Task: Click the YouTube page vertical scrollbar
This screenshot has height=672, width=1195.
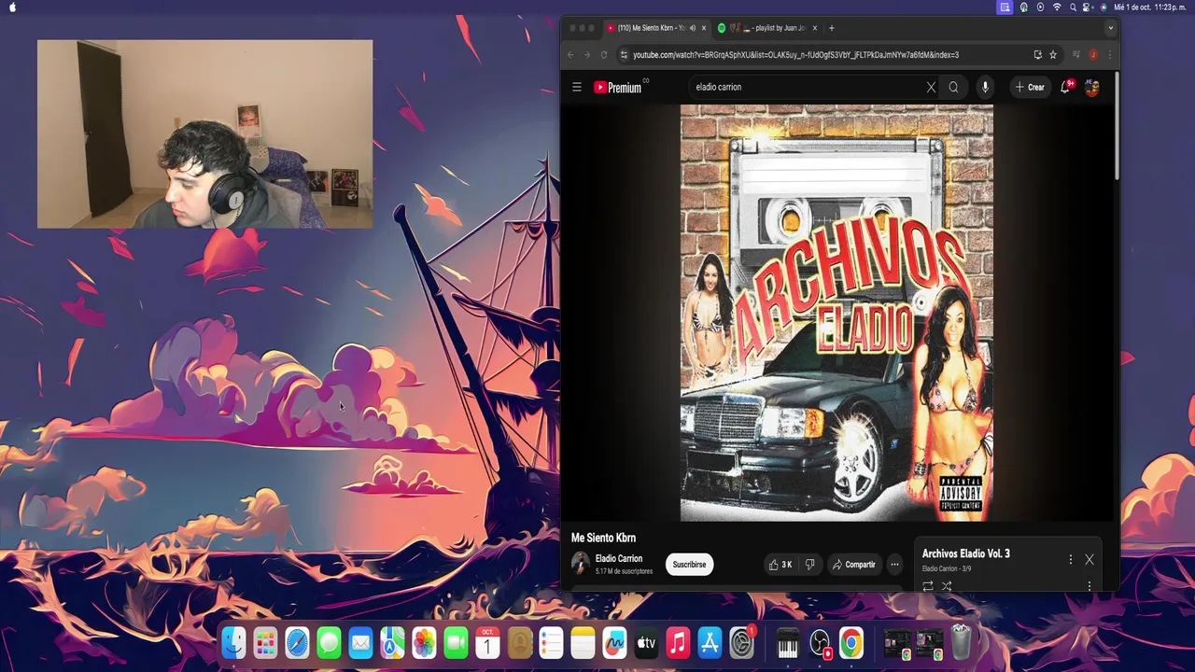Action: tap(1116, 126)
